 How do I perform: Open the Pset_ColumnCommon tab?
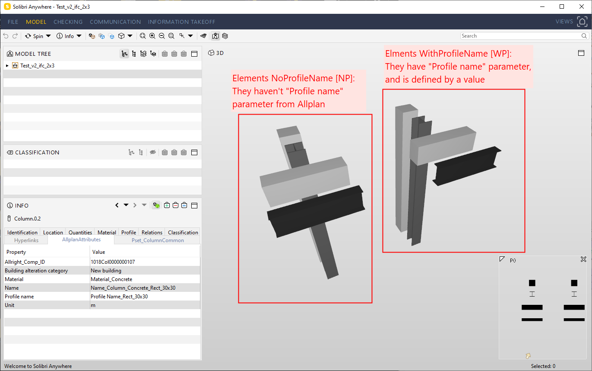pyautogui.click(x=158, y=240)
